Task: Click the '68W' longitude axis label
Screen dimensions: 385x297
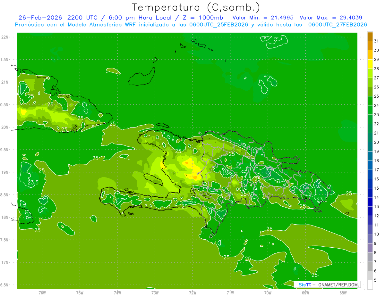Action: point(343,293)
